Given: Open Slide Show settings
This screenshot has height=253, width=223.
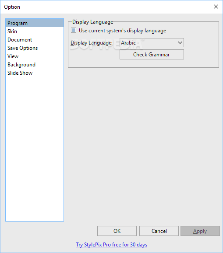Looking at the screenshot, I should click(x=35, y=73).
